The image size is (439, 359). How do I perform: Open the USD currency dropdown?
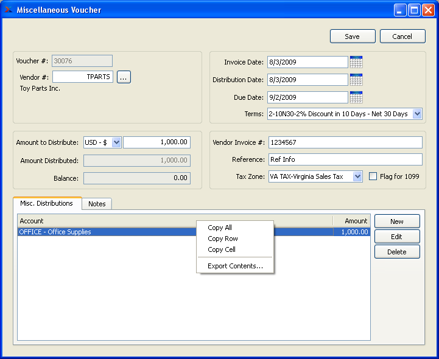(x=116, y=142)
